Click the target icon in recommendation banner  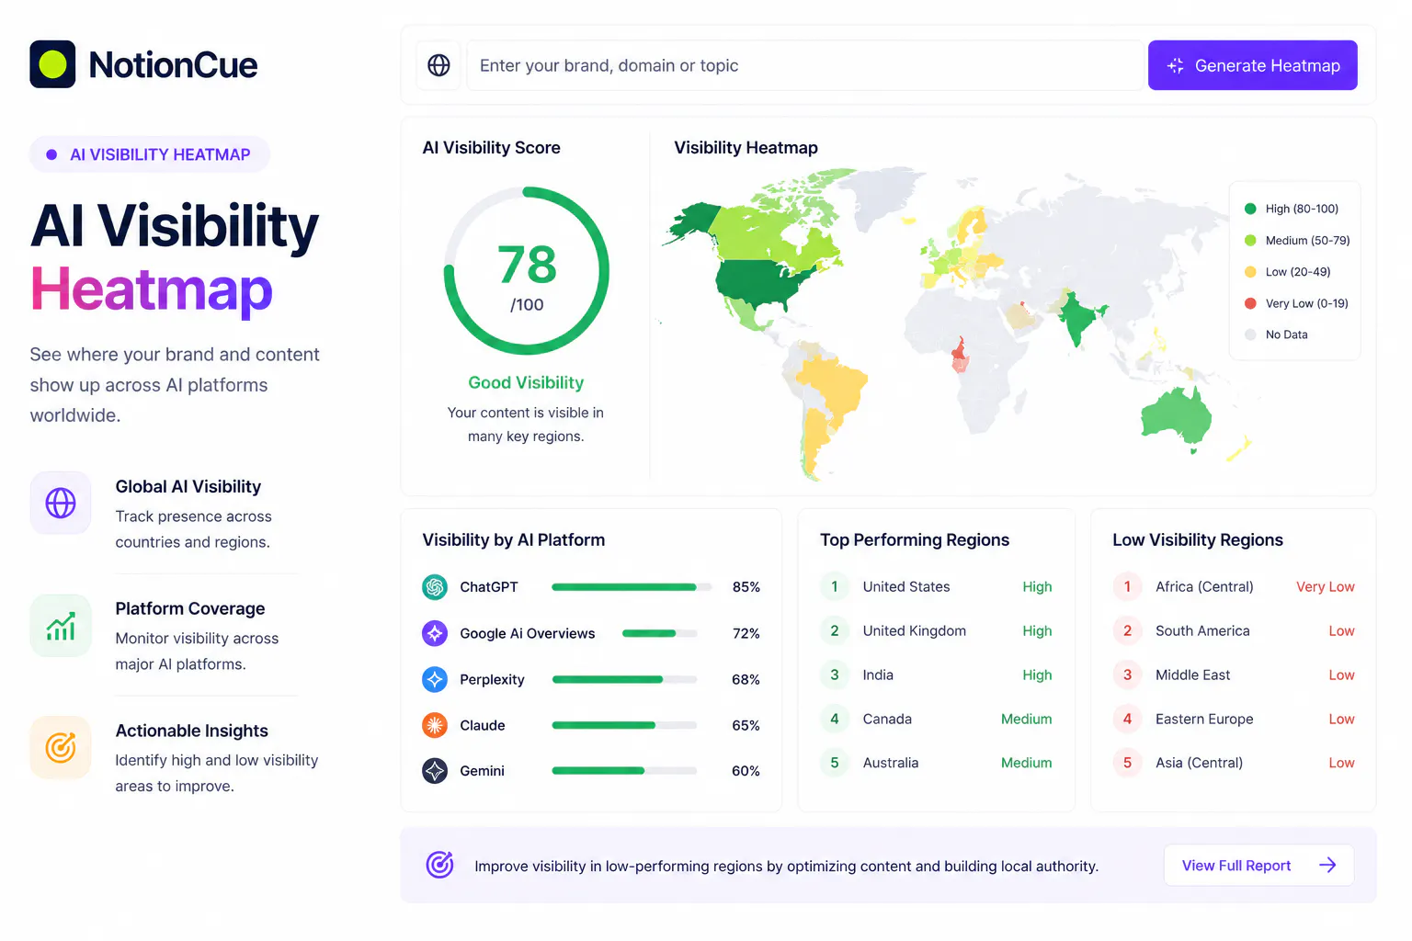[x=440, y=865]
